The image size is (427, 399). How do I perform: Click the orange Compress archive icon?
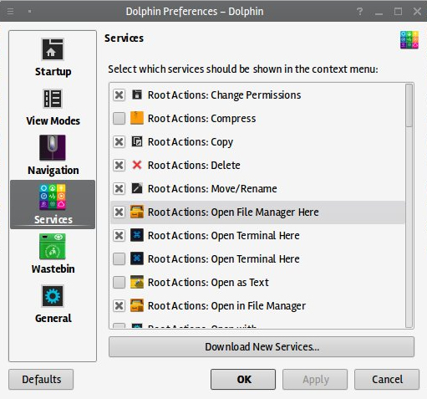(x=137, y=118)
